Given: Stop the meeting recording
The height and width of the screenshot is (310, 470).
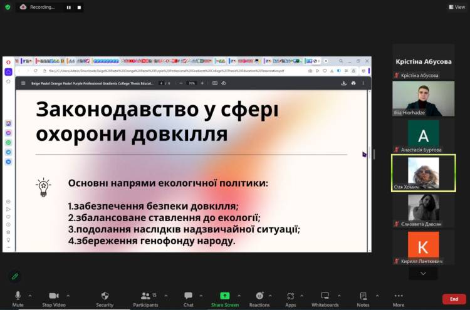Looking at the screenshot, I should pos(78,7).
